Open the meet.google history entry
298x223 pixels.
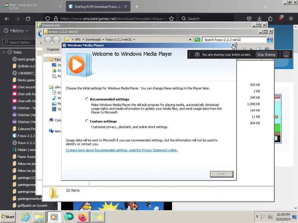pyautogui.click(x=24, y=59)
